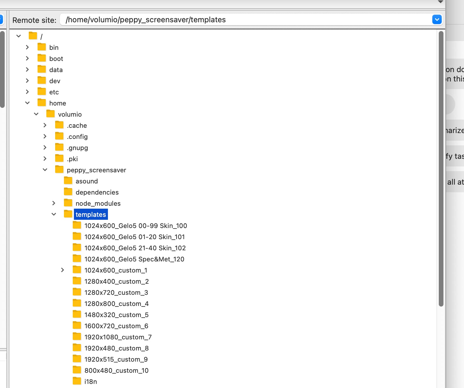Click the boot folder icon

pos(42,58)
